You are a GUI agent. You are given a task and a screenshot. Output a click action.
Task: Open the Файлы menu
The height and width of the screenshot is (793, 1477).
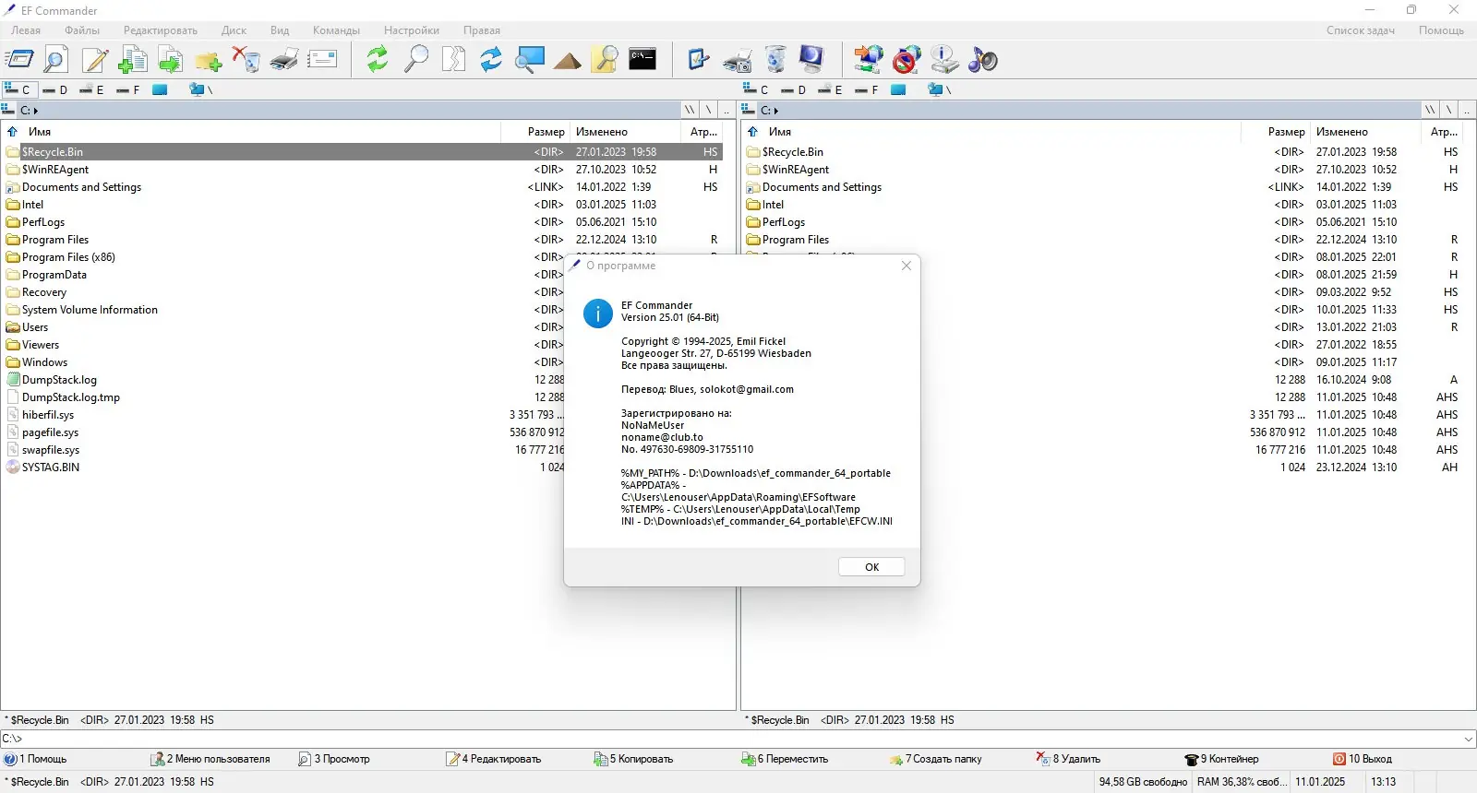pyautogui.click(x=82, y=30)
